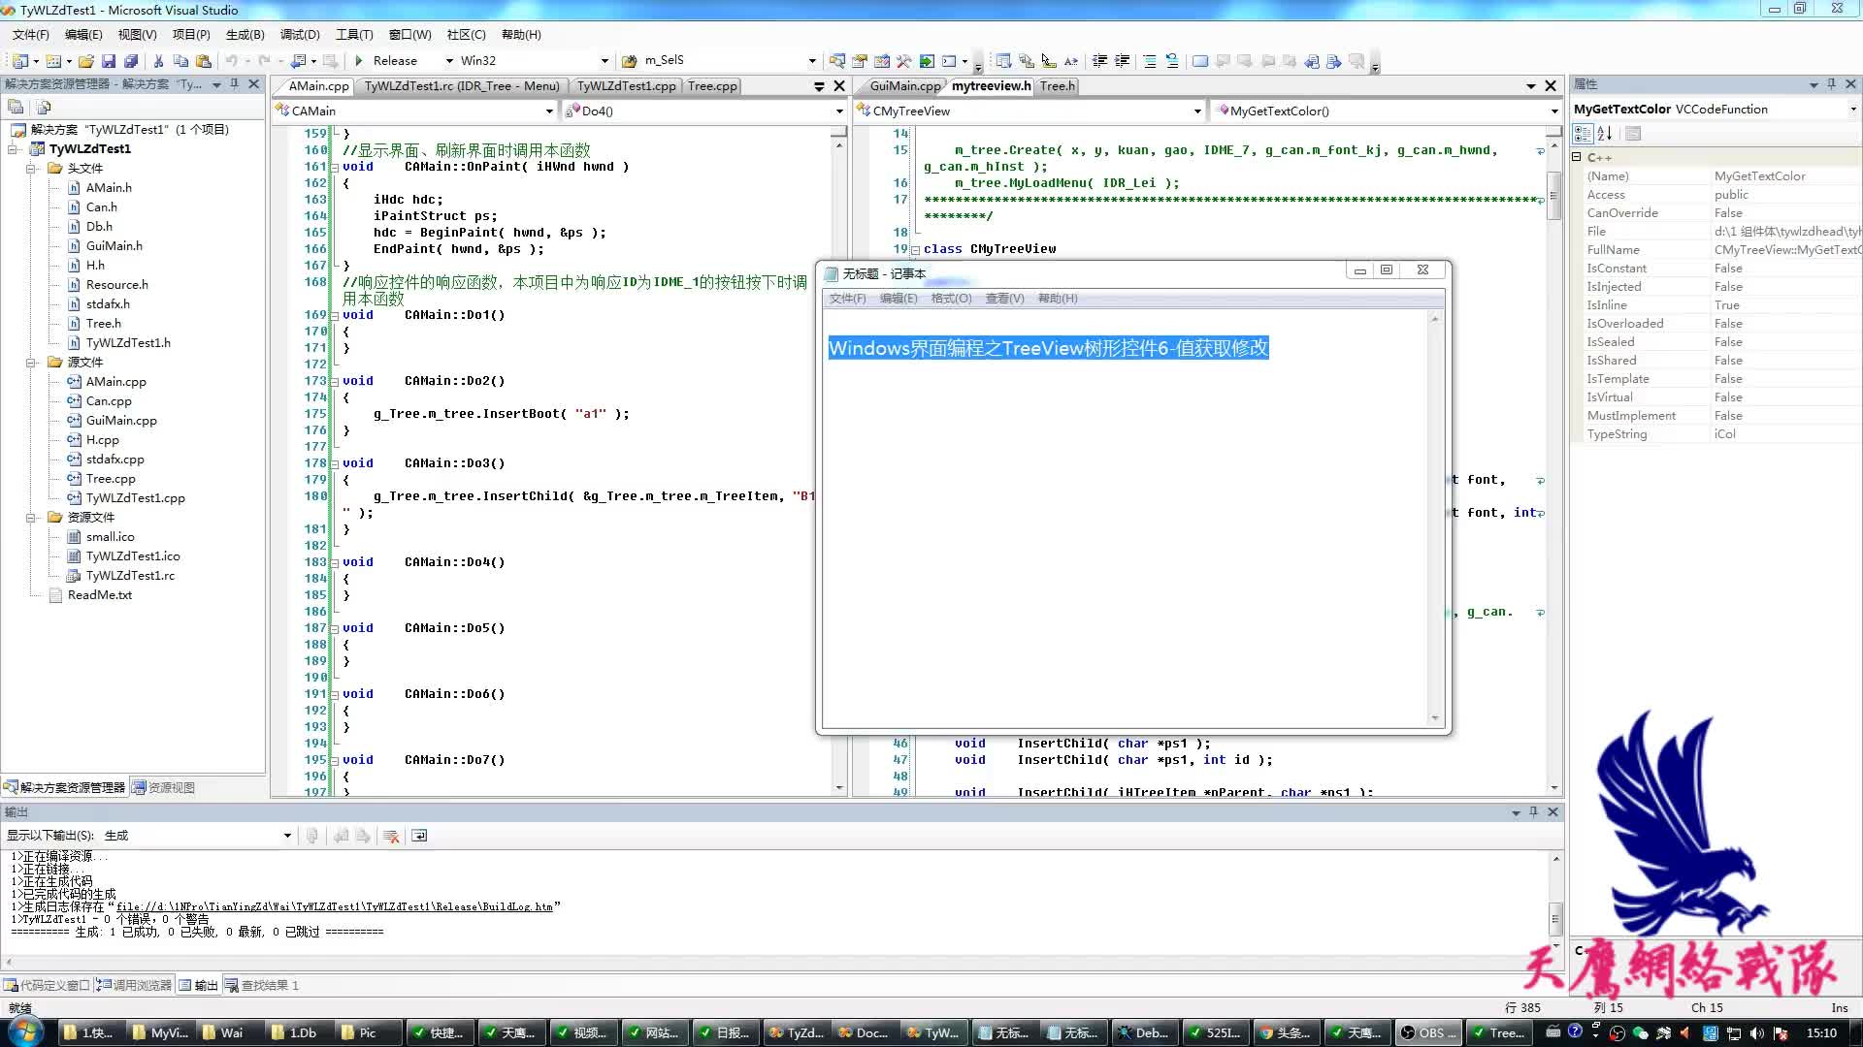1863x1047 pixels.
Task: Click the Save file toolbar icon
Action: click(x=108, y=61)
